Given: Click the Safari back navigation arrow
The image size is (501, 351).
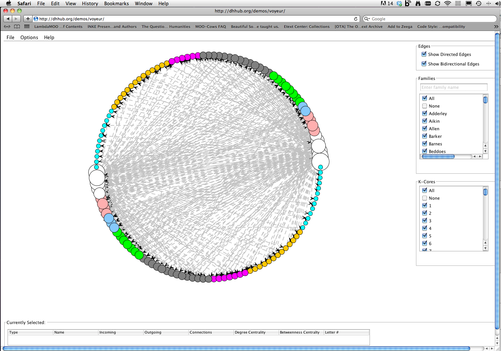Looking at the screenshot, I should (8, 19).
